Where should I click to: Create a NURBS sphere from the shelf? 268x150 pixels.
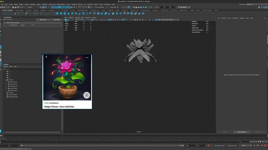(x=57, y=13)
